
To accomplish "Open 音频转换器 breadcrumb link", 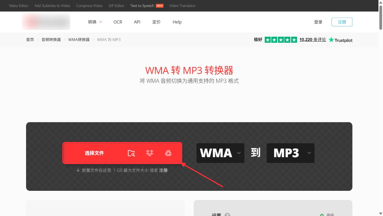I will click(x=51, y=40).
